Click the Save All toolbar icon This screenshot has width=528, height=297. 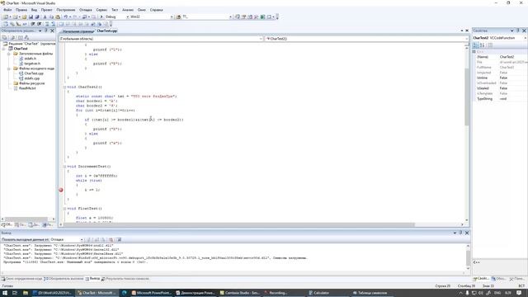point(37,16)
